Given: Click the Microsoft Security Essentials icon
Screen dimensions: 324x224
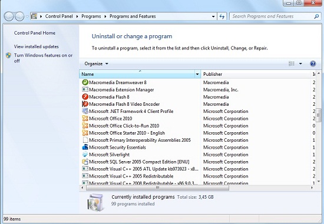Looking at the screenshot, I should pyautogui.click(x=85, y=147).
